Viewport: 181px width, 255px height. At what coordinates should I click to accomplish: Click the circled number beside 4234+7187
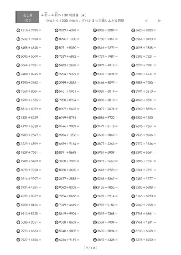[x=57, y=240]
